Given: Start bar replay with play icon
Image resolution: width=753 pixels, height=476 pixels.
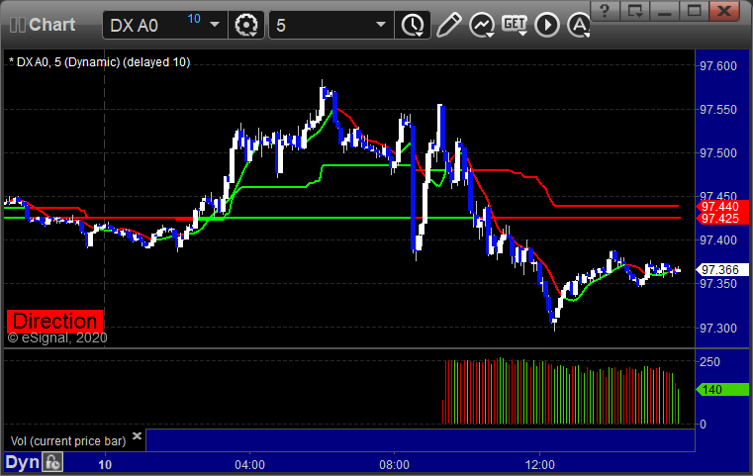Looking at the screenshot, I should (547, 25).
